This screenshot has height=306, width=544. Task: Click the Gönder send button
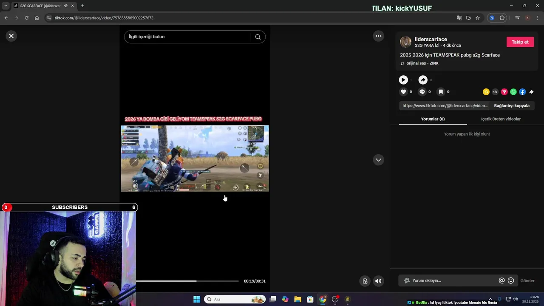(x=527, y=281)
